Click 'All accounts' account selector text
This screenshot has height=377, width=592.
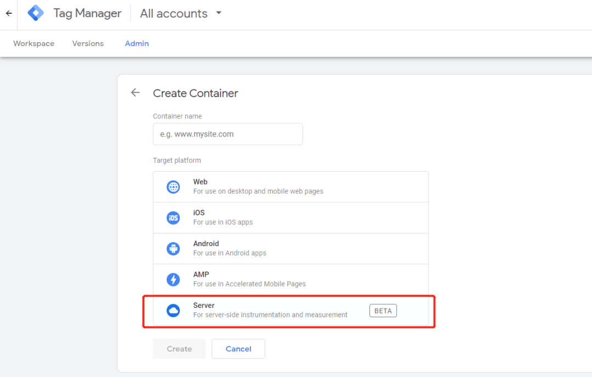pyautogui.click(x=174, y=14)
